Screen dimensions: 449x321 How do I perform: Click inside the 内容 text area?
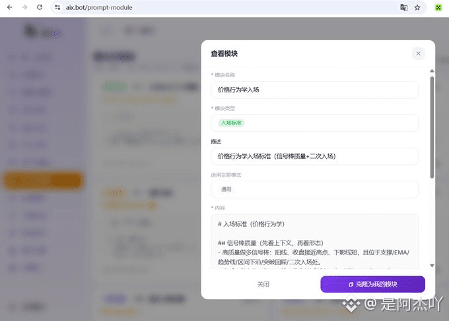tap(315, 241)
